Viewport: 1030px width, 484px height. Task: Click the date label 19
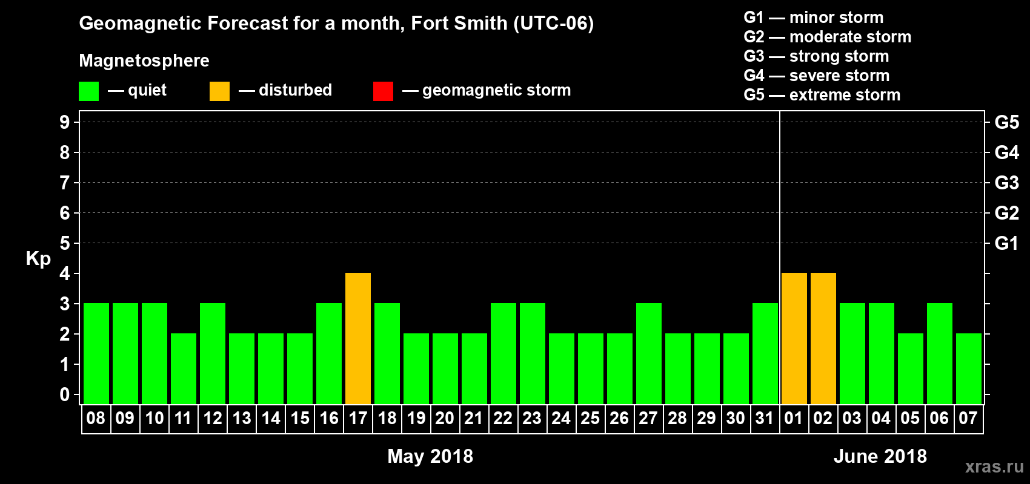pyautogui.click(x=416, y=419)
